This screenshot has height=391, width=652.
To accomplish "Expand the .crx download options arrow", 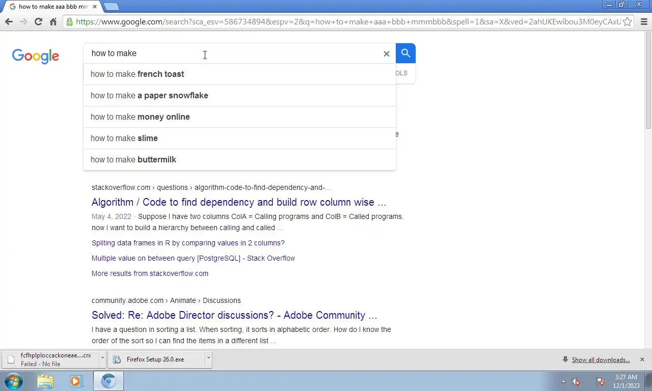I will point(102,359).
